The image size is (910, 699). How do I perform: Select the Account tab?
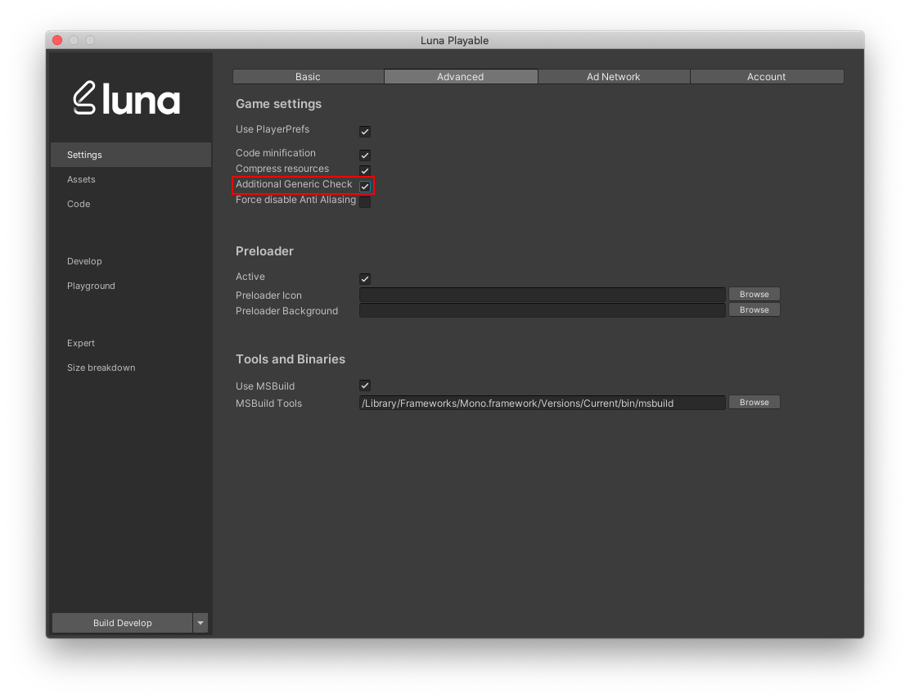767,77
